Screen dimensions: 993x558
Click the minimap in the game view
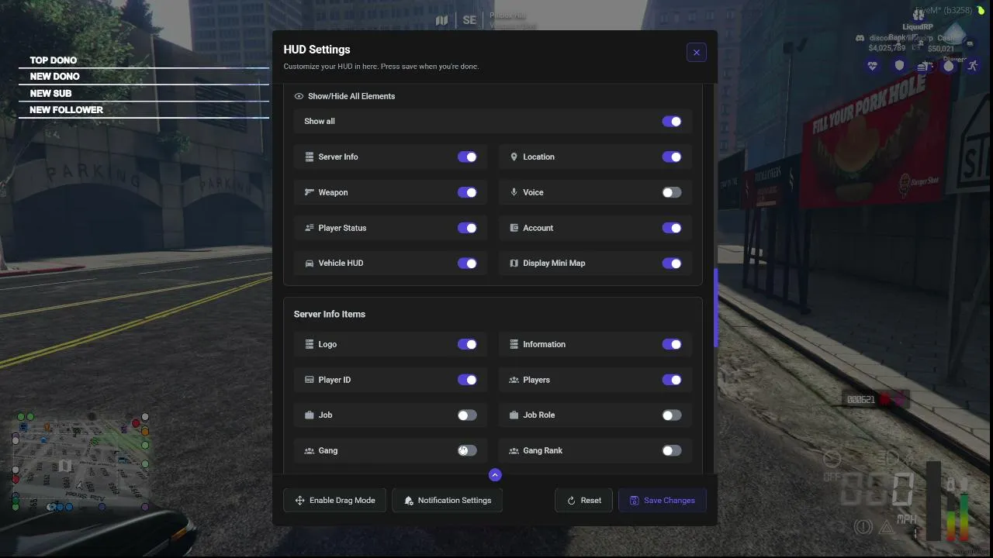(80, 463)
